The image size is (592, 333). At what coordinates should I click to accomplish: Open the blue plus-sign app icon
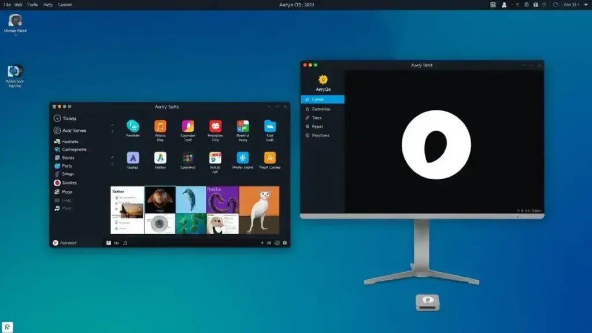[242, 158]
